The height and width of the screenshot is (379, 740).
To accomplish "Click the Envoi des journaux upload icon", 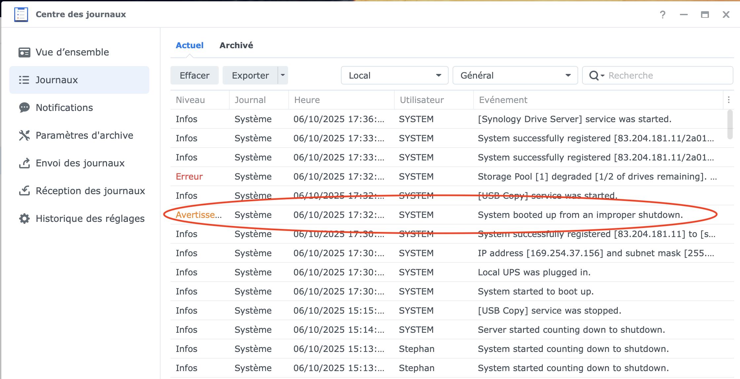I will pos(24,163).
